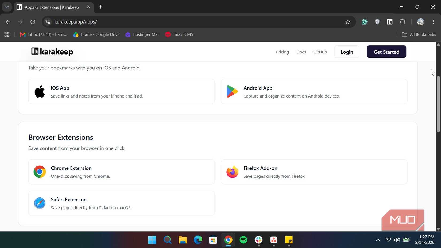Open Search from the taskbar
The image size is (441, 248).
[x=167, y=240]
